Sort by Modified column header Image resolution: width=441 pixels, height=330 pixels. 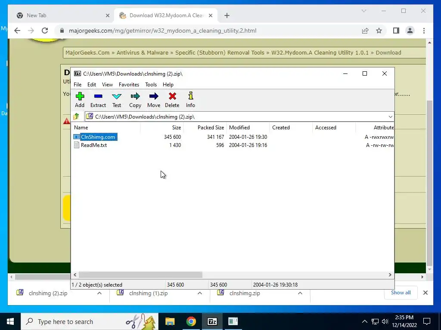pos(248,127)
